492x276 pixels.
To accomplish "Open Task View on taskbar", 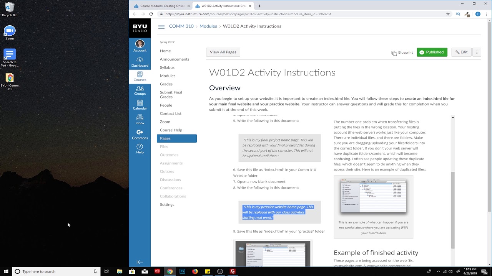I will click(x=106, y=271).
